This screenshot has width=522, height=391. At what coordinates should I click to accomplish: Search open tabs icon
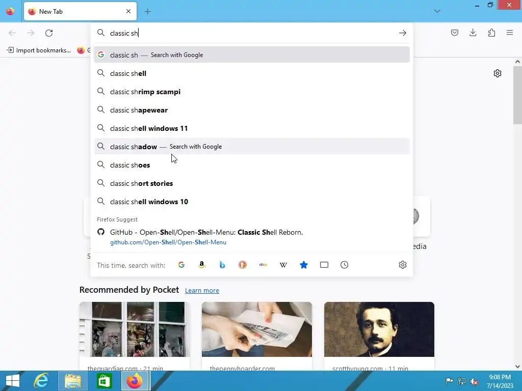click(324, 265)
